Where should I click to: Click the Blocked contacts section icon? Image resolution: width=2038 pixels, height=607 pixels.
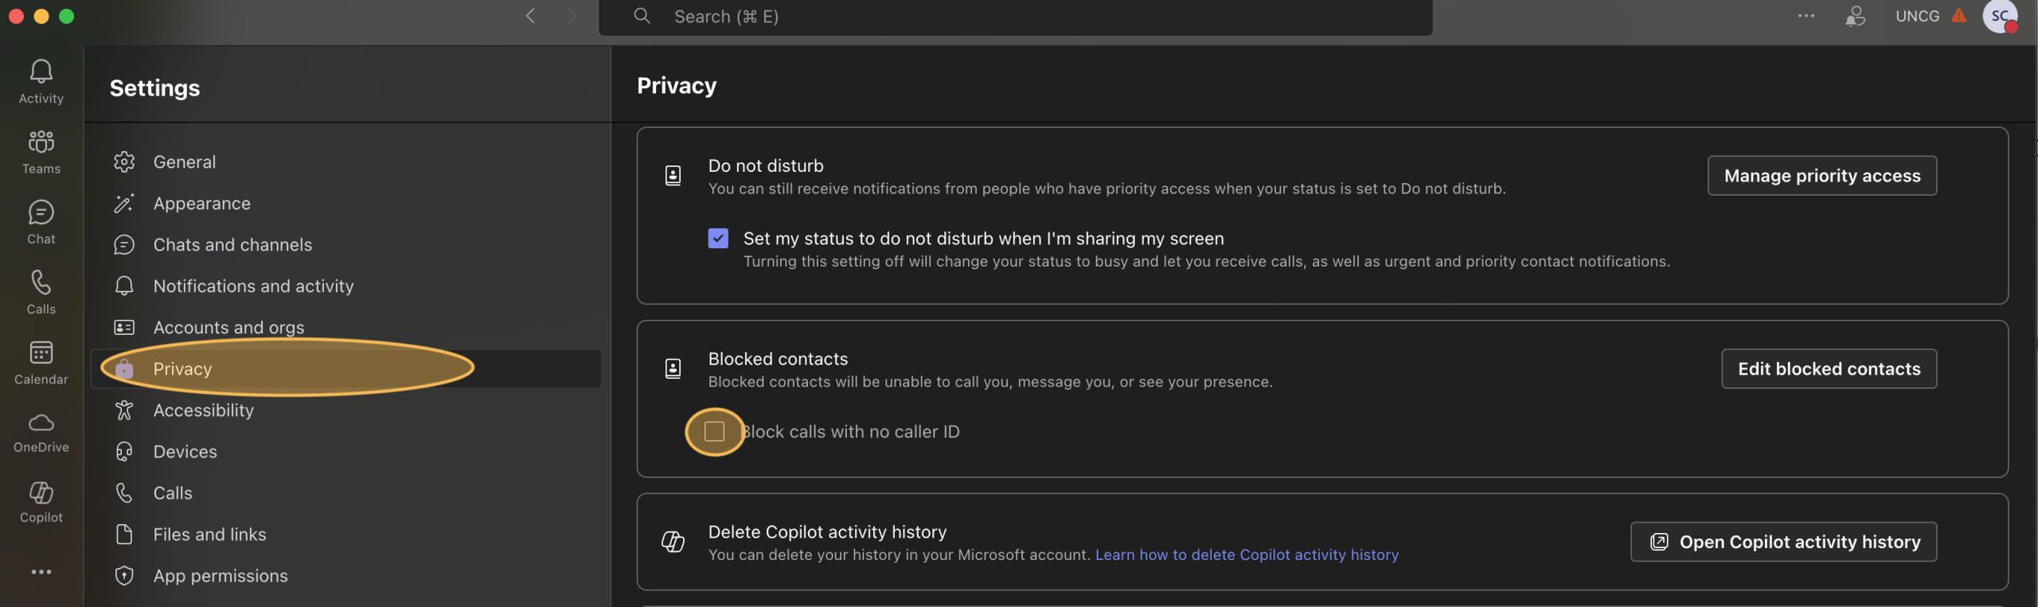[x=673, y=368]
